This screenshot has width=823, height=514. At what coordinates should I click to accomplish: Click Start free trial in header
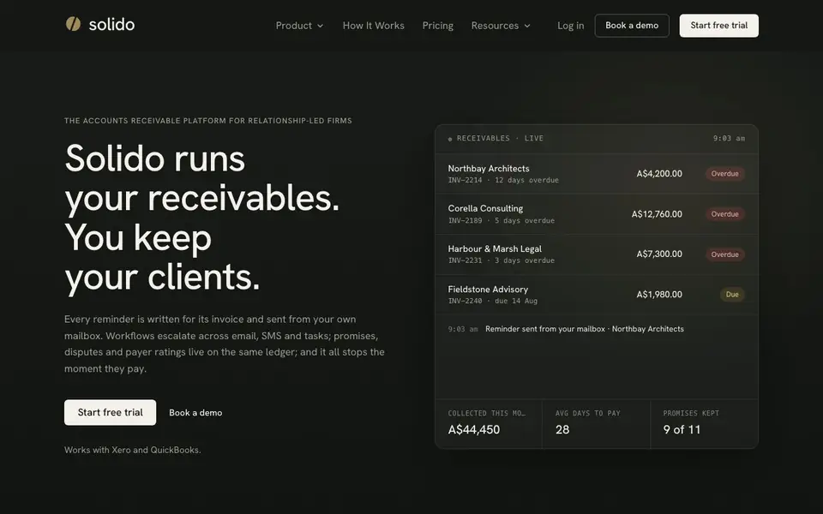pyautogui.click(x=719, y=26)
